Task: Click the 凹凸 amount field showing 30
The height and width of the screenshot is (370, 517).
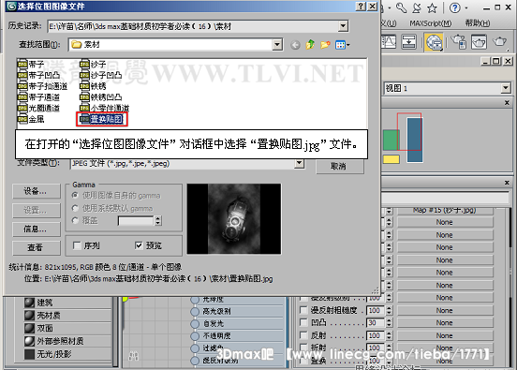Action: click(376, 323)
